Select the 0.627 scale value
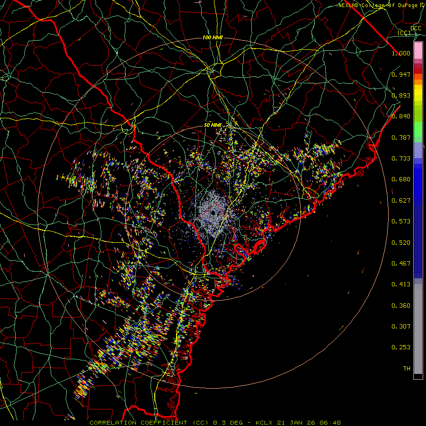Screen dimensions: 426x426 (x=401, y=201)
